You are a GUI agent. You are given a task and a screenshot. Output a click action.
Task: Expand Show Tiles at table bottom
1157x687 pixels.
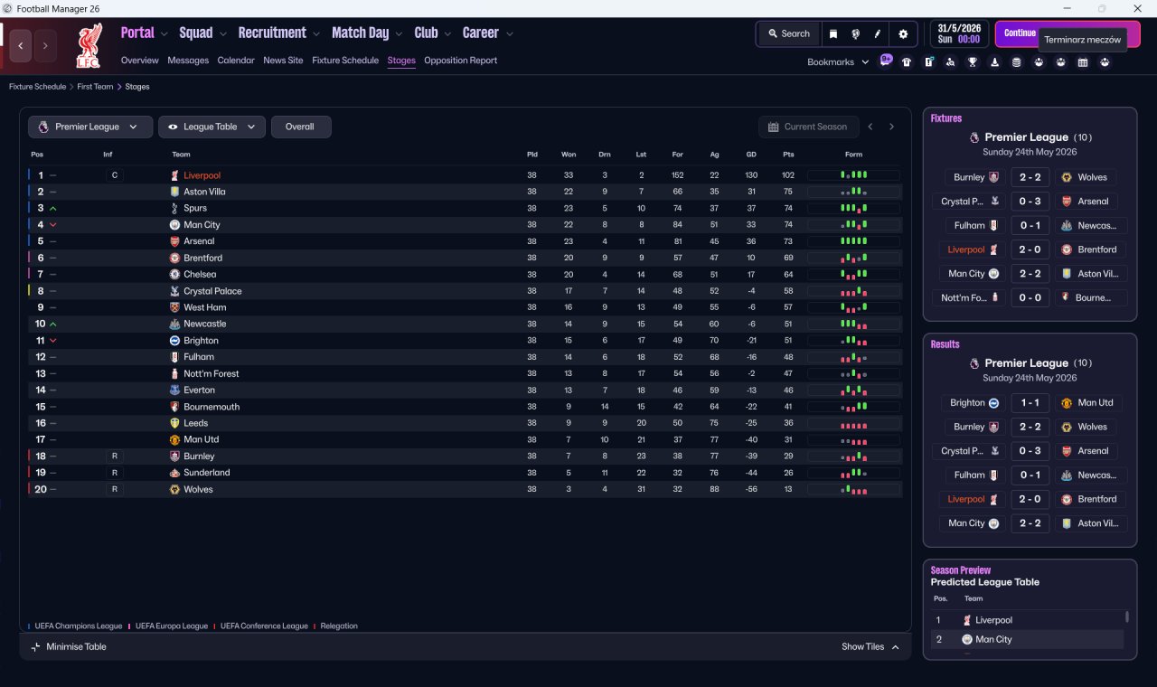point(870,646)
